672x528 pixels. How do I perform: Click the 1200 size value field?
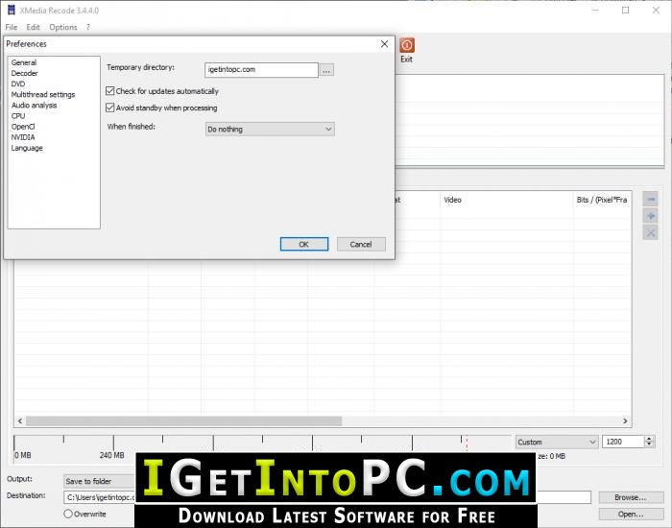(x=624, y=442)
